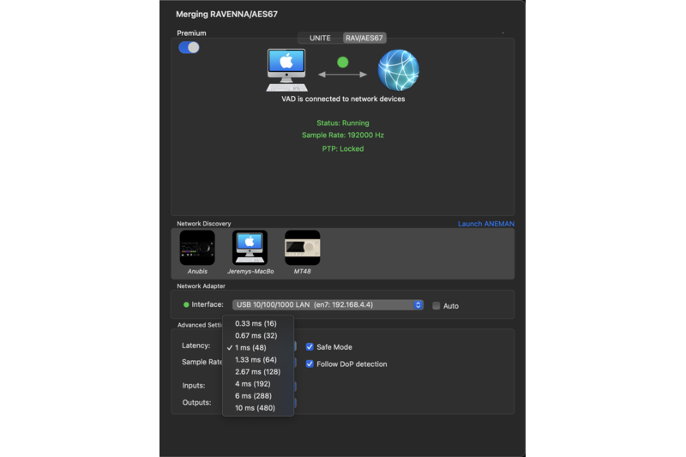The image size is (686, 457).
Task: Enable the Auto interface checkbox
Action: point(436,306)
